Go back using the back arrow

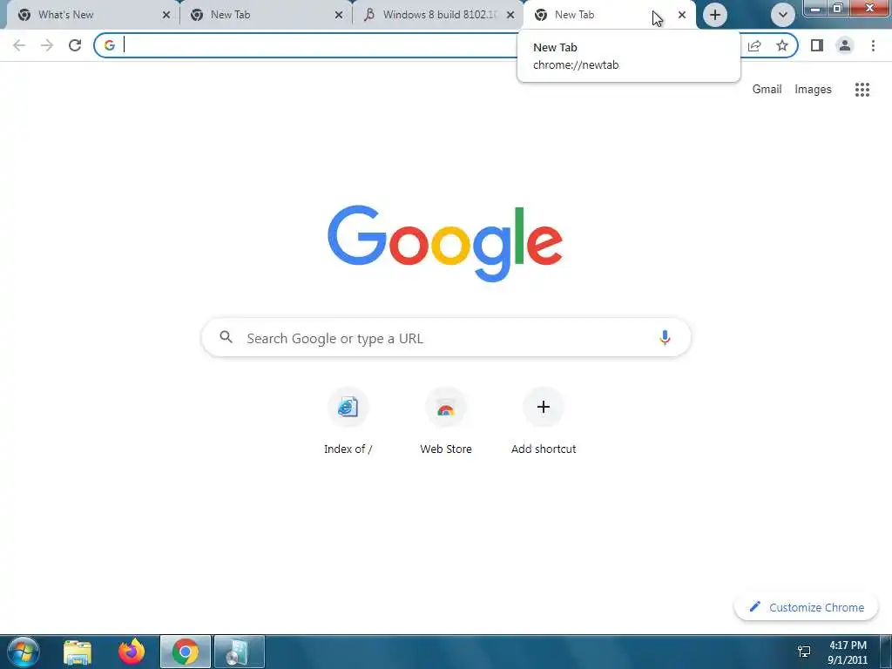point(19,45)
